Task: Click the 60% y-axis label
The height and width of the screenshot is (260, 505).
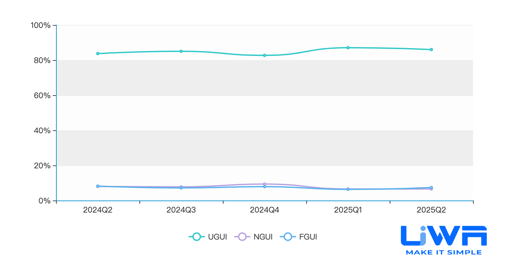Action: 42,96
